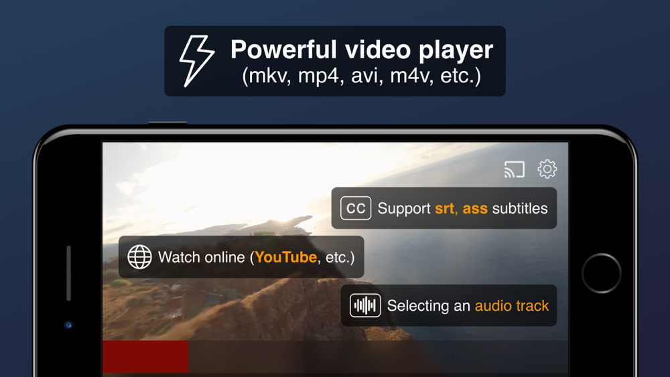Click the orange 'srt' text
Image resolution: width=670 pixels, height=377 pixels.
(x=444, y=209)
